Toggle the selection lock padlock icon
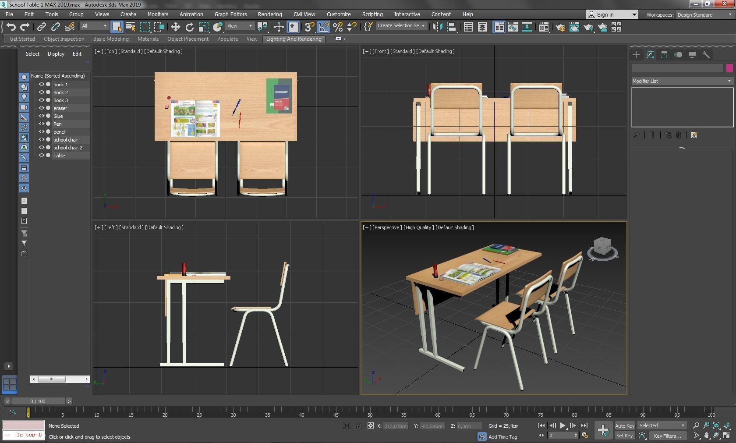736x443 pixels. [x=359, y=426]
